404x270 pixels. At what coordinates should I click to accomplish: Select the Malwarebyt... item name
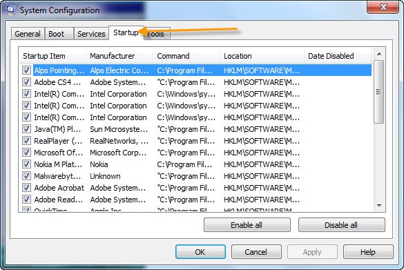[57, 176]
